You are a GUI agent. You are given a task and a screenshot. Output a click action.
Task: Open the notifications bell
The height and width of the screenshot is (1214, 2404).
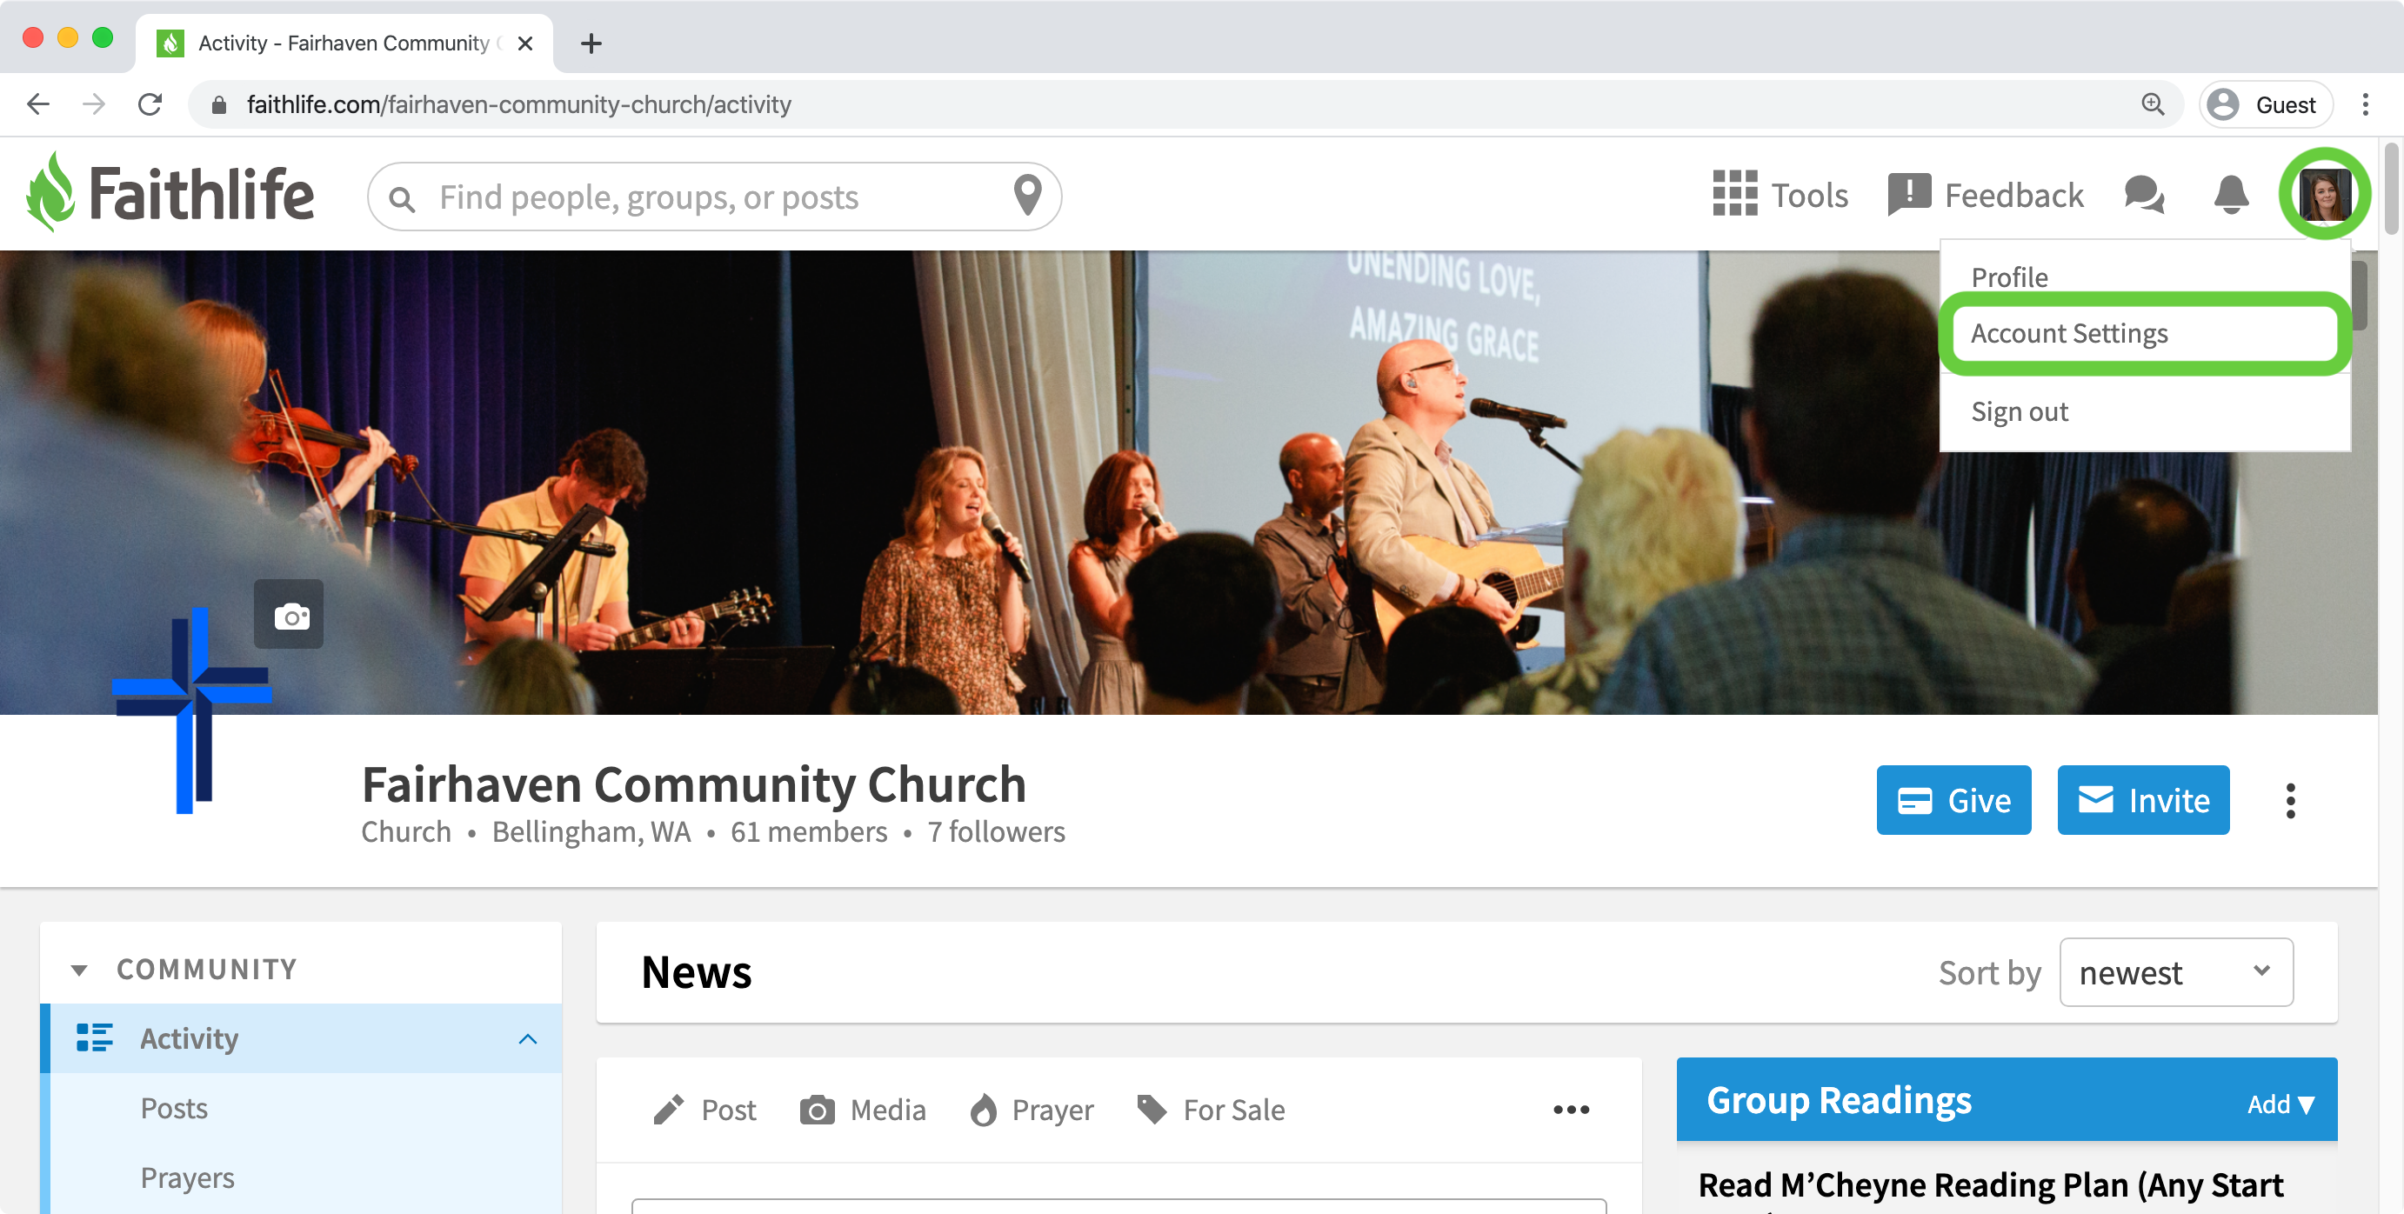point(2230,194)
